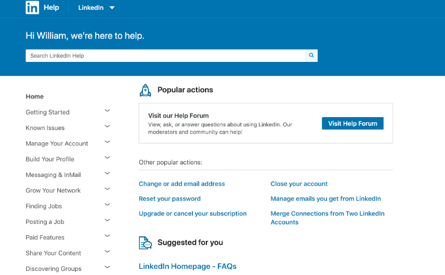Click the search magnifier button
445x275 pixels.
coord(311,55)
